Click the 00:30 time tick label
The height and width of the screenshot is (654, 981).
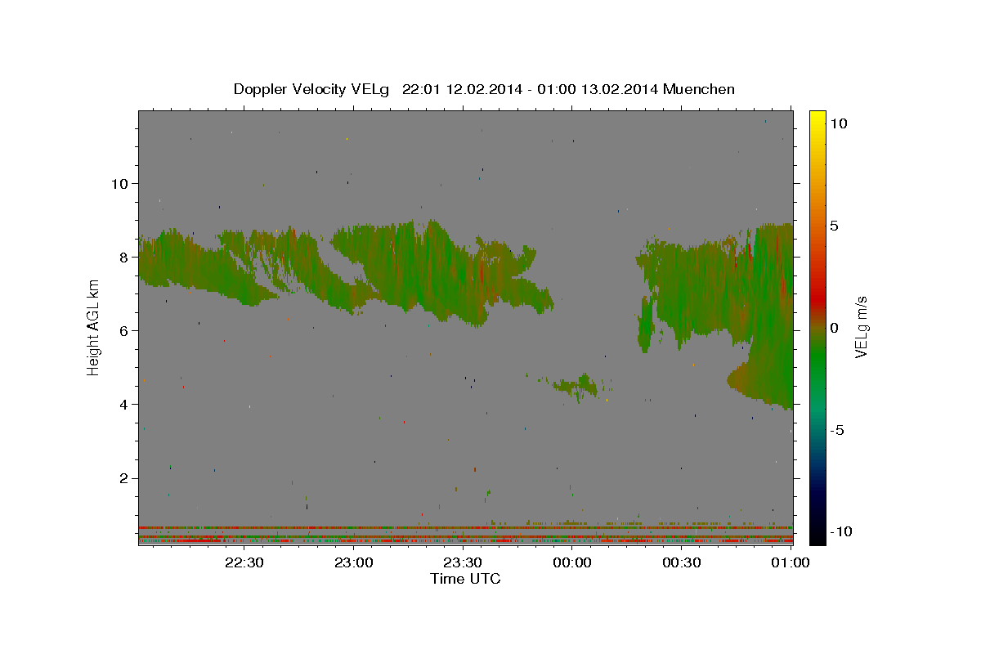[x=681, y=562]
